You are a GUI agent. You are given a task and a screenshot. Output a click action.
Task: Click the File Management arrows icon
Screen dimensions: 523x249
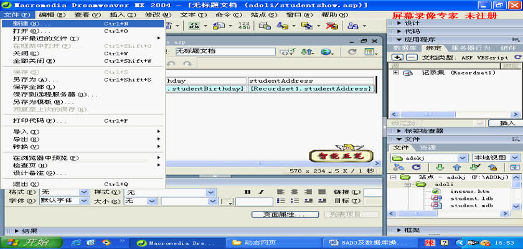click(x=307, y=52)
